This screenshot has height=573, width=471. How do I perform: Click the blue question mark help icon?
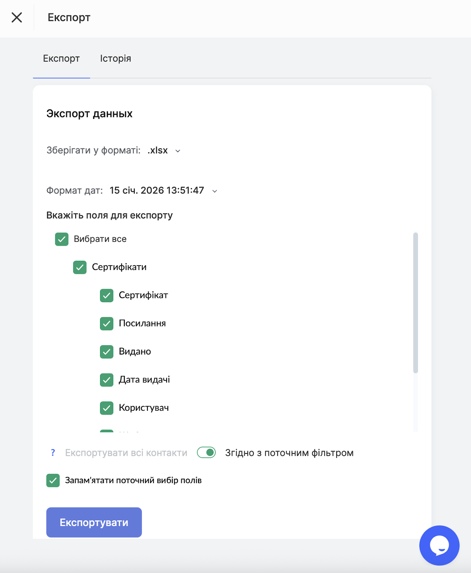[53, 453]
